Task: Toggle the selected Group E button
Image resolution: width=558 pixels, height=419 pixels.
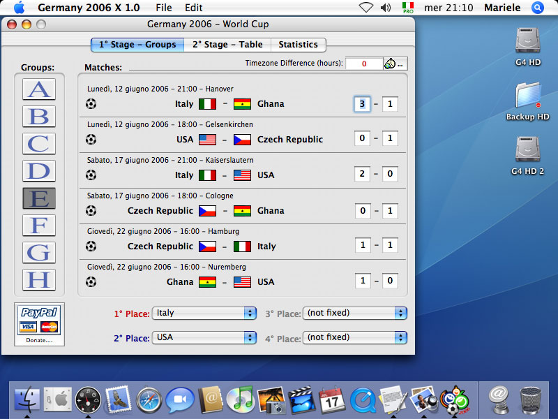Action: [x=39, y=199]
